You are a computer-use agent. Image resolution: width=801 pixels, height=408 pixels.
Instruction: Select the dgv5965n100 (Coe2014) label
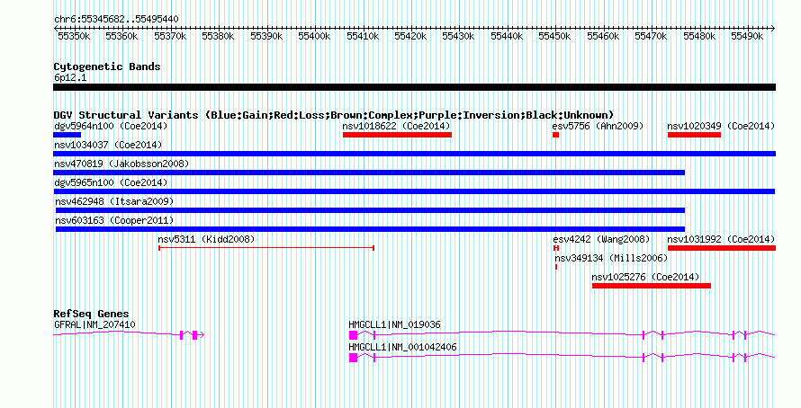(x=111, y=182)
